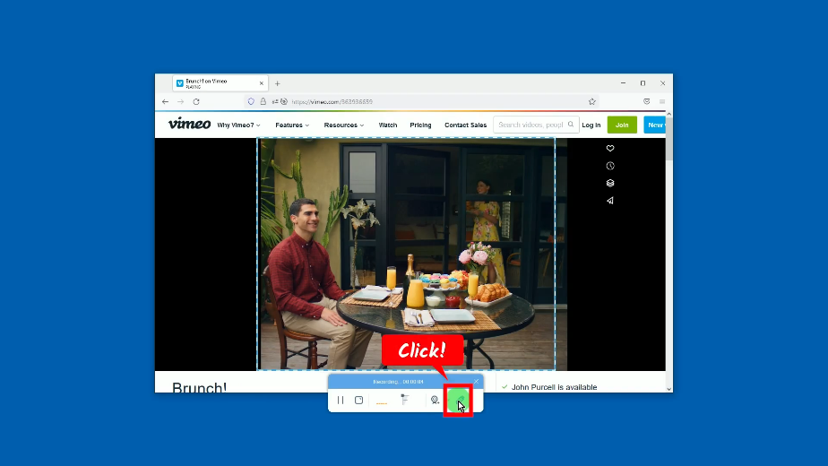Viewport: 828px width, 466px height.
Task: Open Pocket save icon in toolbar
Action: tap(646, 101)
